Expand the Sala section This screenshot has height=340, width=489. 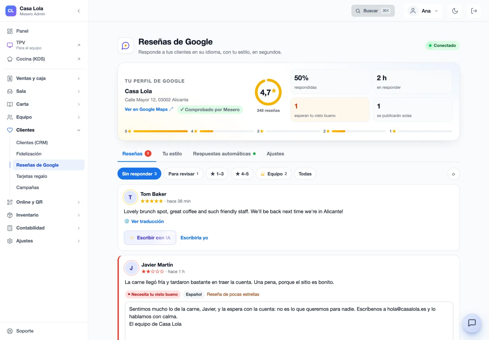(44, 91)
